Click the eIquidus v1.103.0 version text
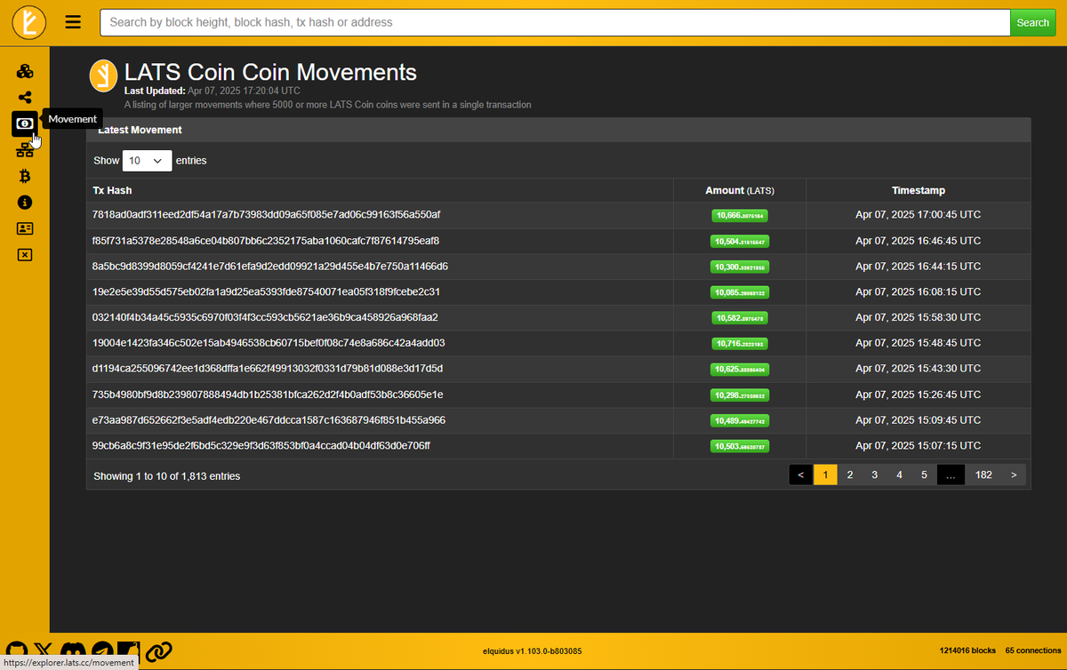This screenshot has width=1067, height=670. coord(532,651)
